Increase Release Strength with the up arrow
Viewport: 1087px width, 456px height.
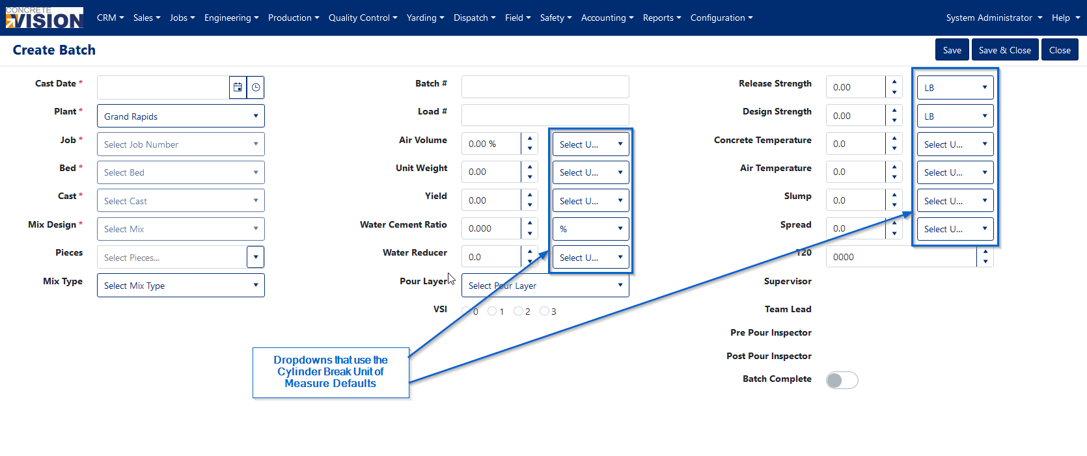(x=894, y=82)
